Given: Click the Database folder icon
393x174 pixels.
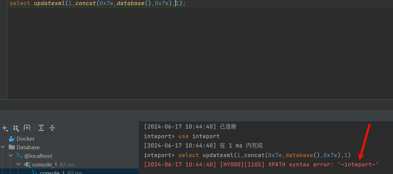Looking at the screenshot, I should (11, 147).
